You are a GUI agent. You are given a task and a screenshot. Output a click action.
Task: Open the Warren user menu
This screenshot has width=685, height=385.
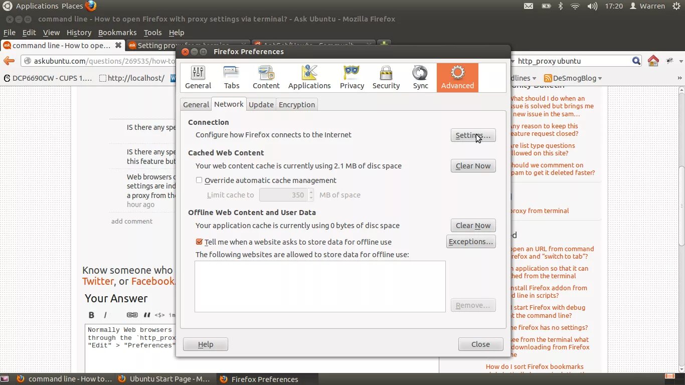(x=647, y=6)
